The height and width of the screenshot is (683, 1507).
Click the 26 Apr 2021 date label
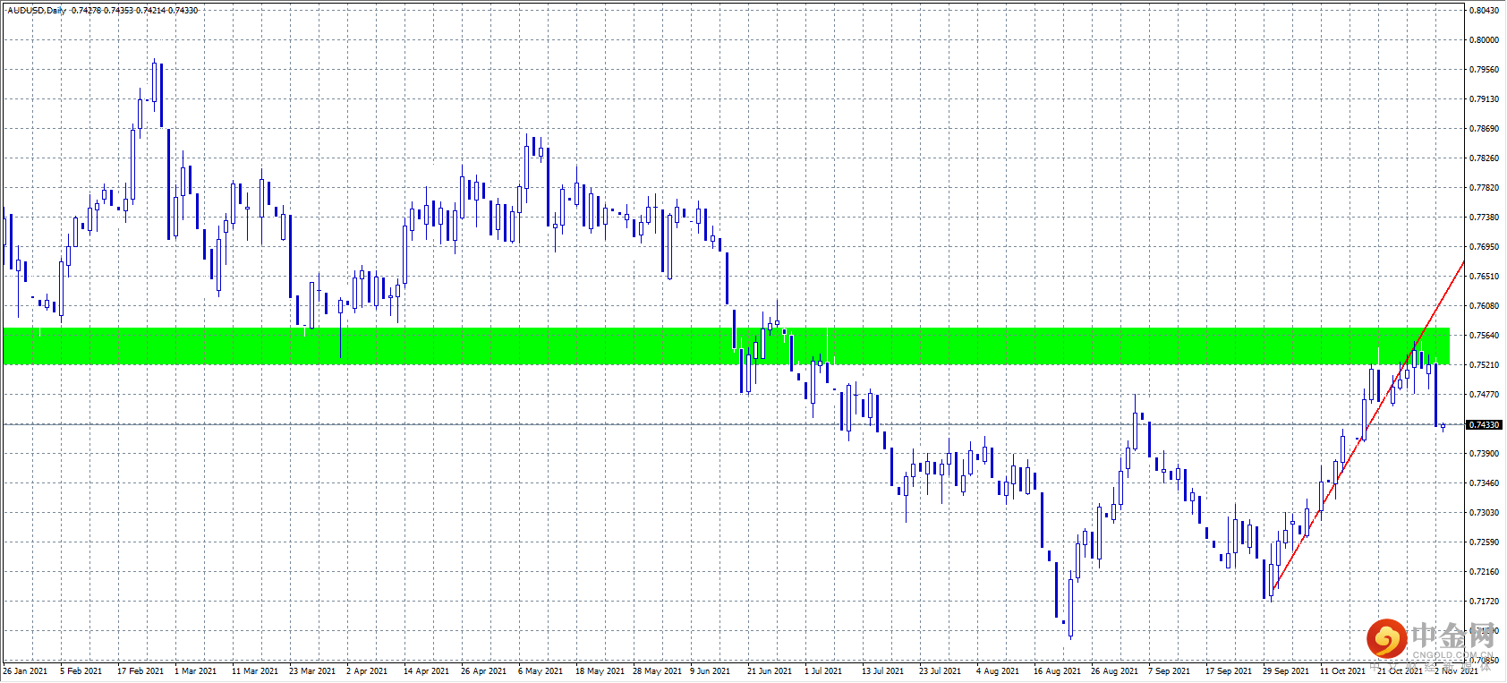click(484, 671)
